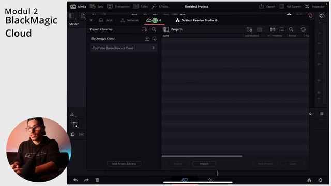Select the Blackmagic Cloud entry
This screenshot has height=186, width=331.
click(x=103, y=39)
